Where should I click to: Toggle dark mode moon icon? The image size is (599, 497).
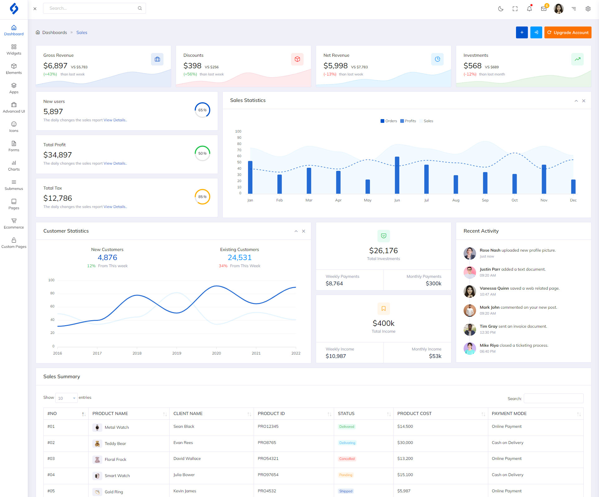coord(501,9)
